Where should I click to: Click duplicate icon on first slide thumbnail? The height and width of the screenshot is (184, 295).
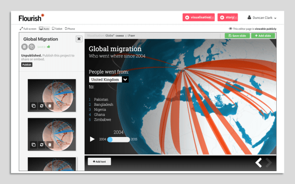click(x=34, y=106)
